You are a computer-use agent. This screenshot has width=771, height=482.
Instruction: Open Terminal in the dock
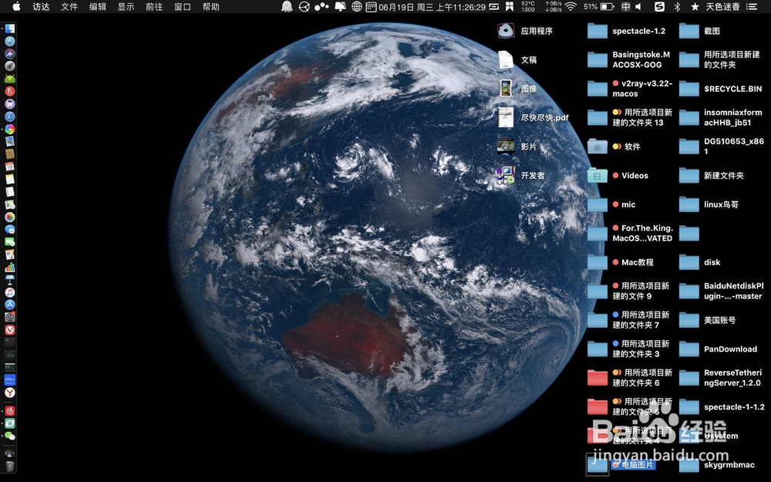[10, 342]
